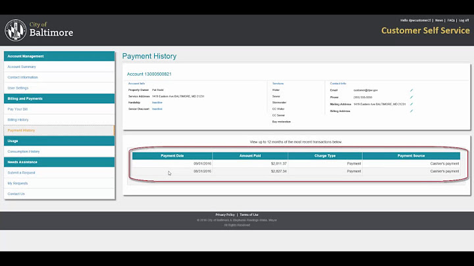Screen dimensions: 474x266
Task: Open Privacy Policy in footer
Action: tap(225, 215)
